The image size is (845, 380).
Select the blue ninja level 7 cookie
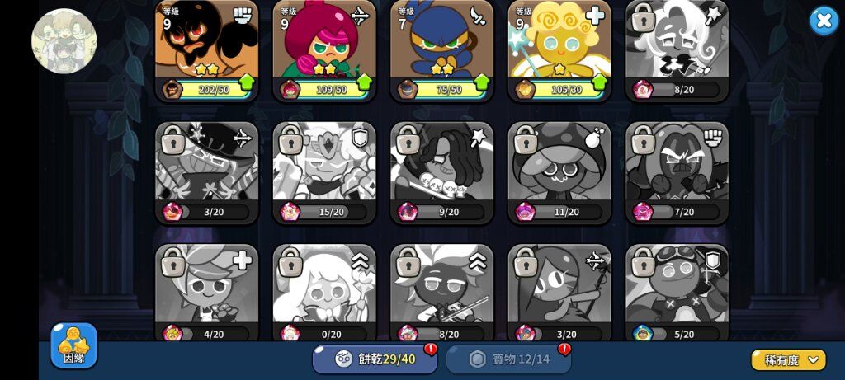coord(442,50)
